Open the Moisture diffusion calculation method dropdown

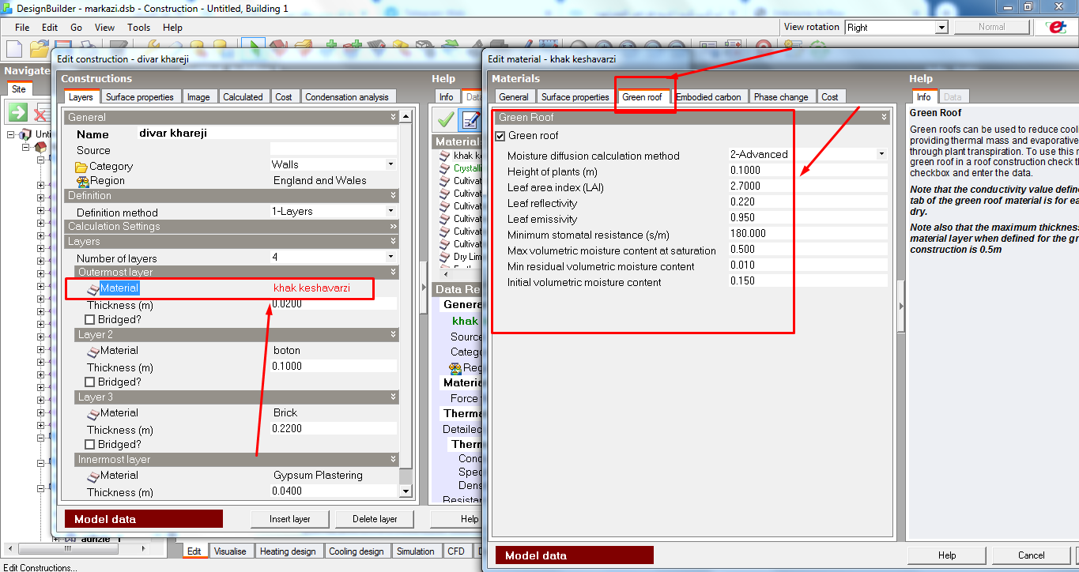881,155
